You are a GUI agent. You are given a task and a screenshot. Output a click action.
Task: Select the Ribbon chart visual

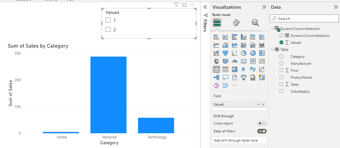click(x=262, y=45)
